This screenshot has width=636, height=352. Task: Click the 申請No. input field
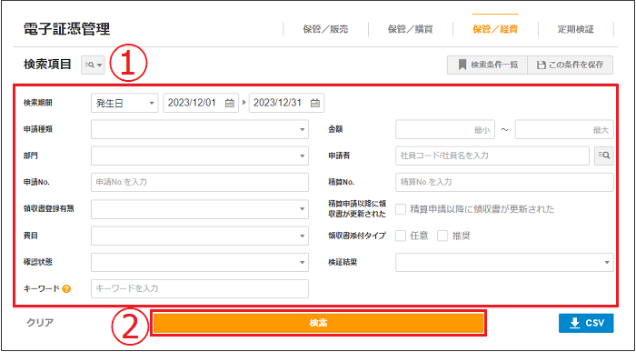click(x=200, y=182)
